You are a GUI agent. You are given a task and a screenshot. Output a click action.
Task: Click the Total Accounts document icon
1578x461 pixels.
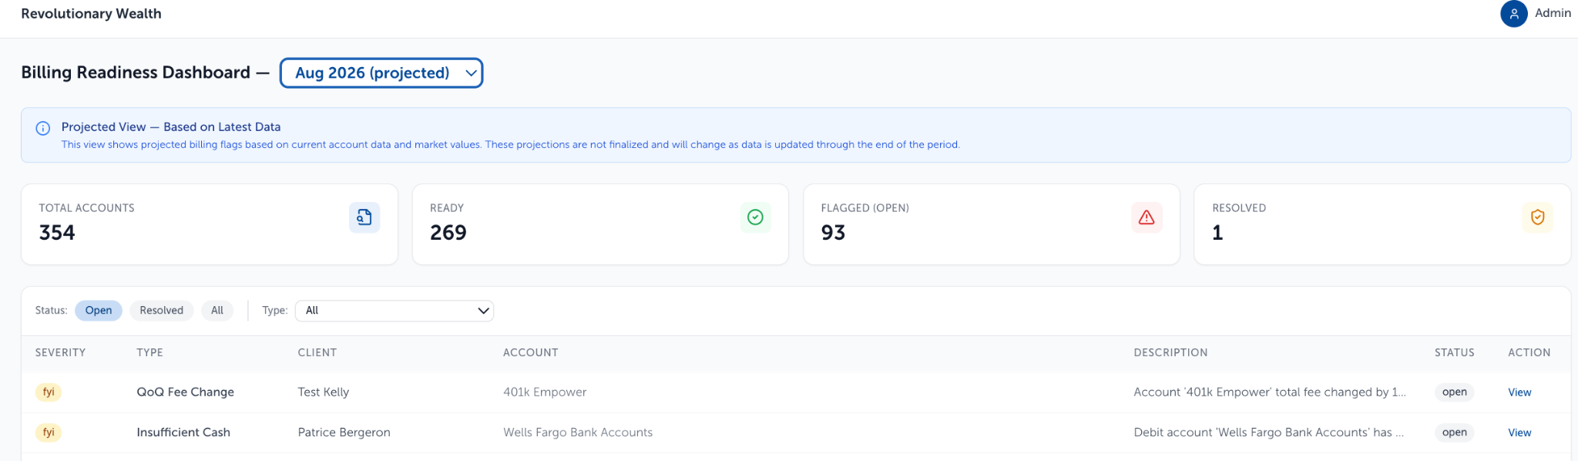click(364, 217)
